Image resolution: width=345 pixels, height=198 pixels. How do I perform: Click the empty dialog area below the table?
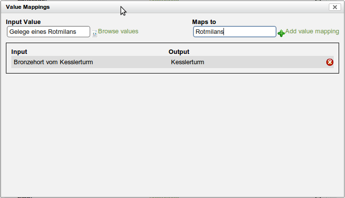[x=172, y=134]
